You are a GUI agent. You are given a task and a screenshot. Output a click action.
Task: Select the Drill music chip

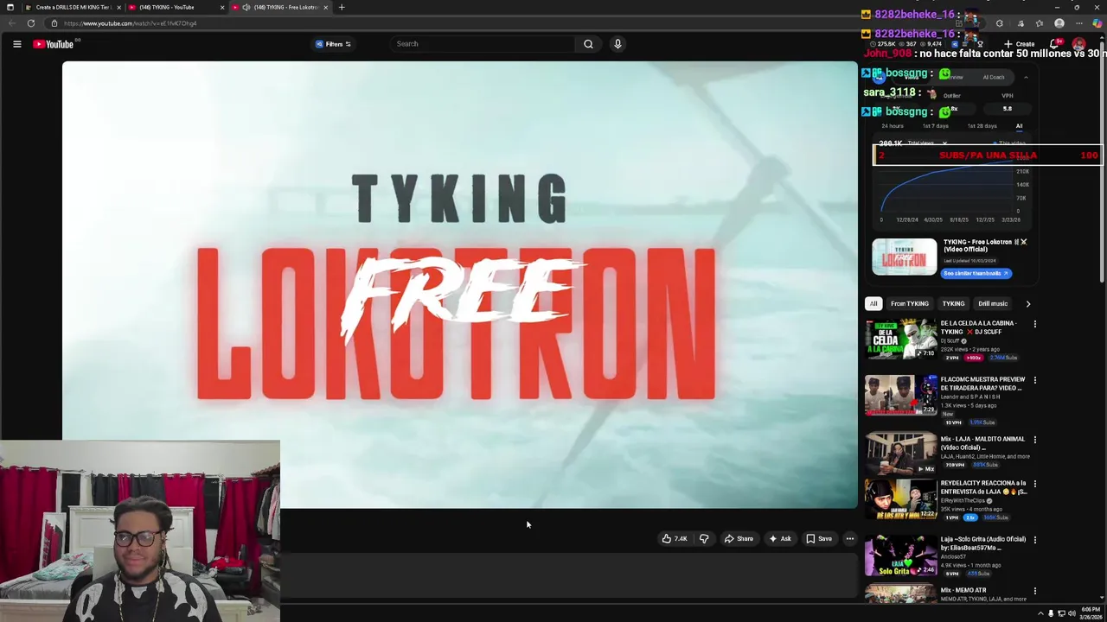click(x=993, y=304)
